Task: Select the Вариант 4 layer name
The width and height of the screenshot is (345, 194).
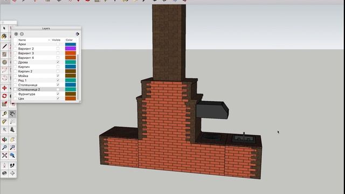Action: click(26, 58)
